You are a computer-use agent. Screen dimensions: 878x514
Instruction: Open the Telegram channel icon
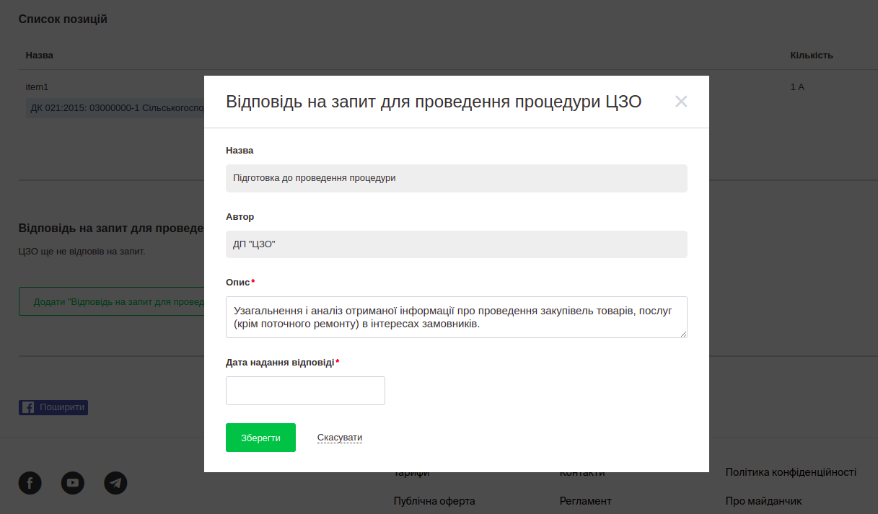(115, 483)
